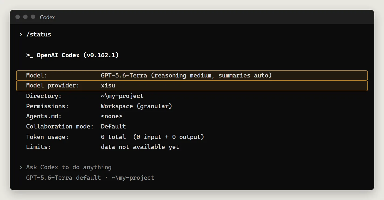Click the "Model:" label

[x=37, y=76]
